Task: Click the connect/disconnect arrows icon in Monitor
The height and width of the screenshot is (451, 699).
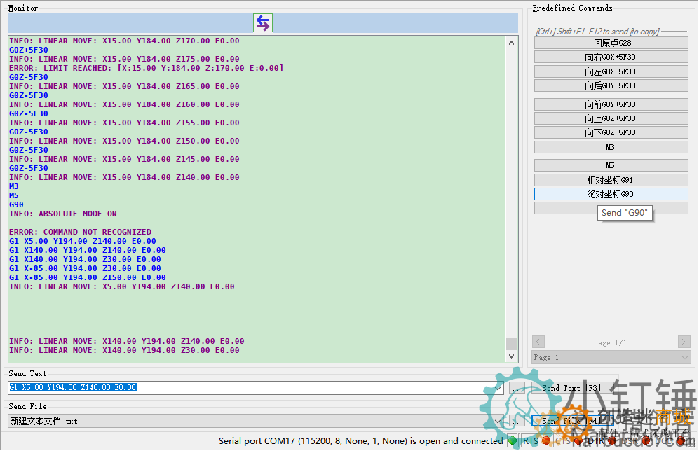Action: pyautogui.click(x=263, y=23)
